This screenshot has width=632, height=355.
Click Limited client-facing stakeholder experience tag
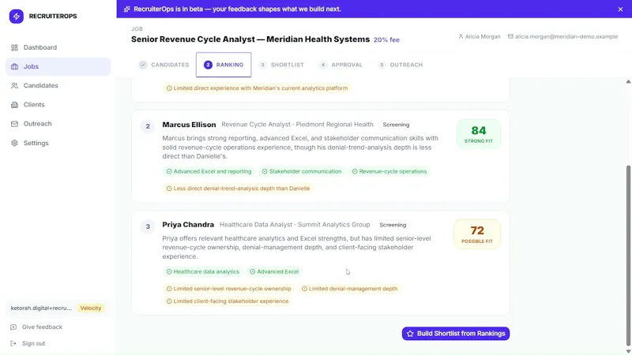[228, 301]
